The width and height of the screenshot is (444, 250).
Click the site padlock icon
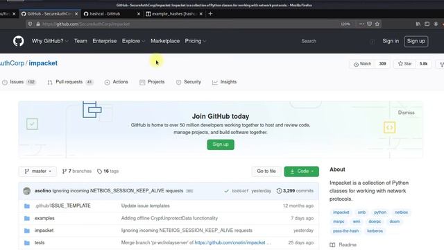tap(38, 24)
